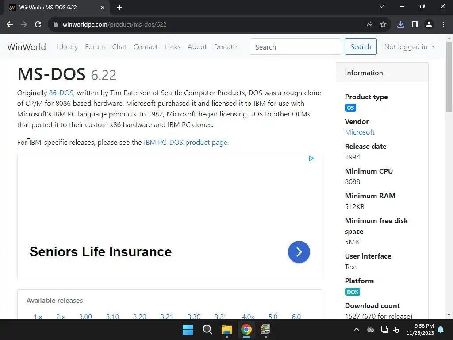
Task: Open the Chrome downloads icon
Action: click(401, 25)
